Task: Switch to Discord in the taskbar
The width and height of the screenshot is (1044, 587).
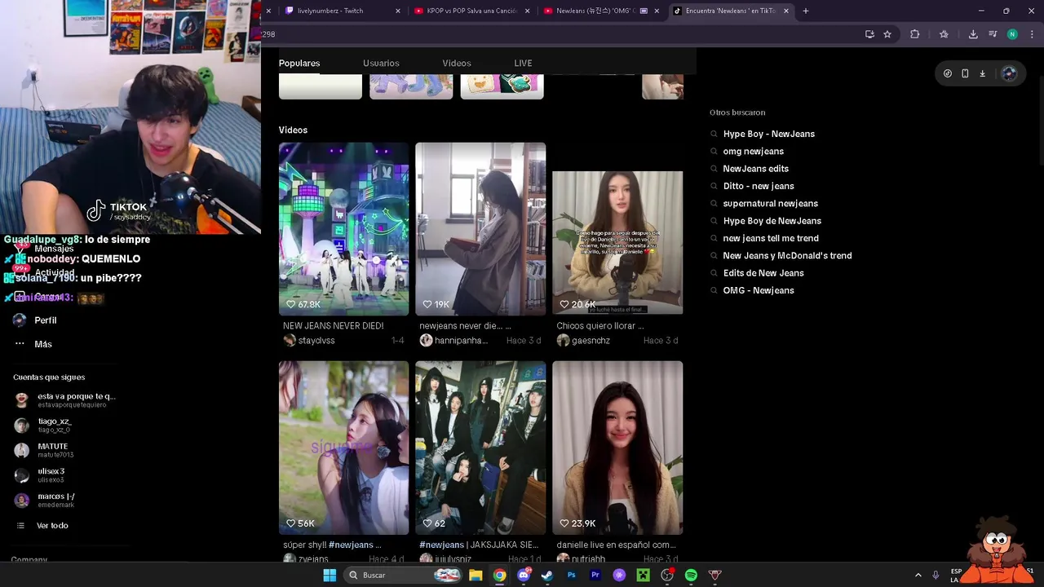Action: tap(524, 575)
